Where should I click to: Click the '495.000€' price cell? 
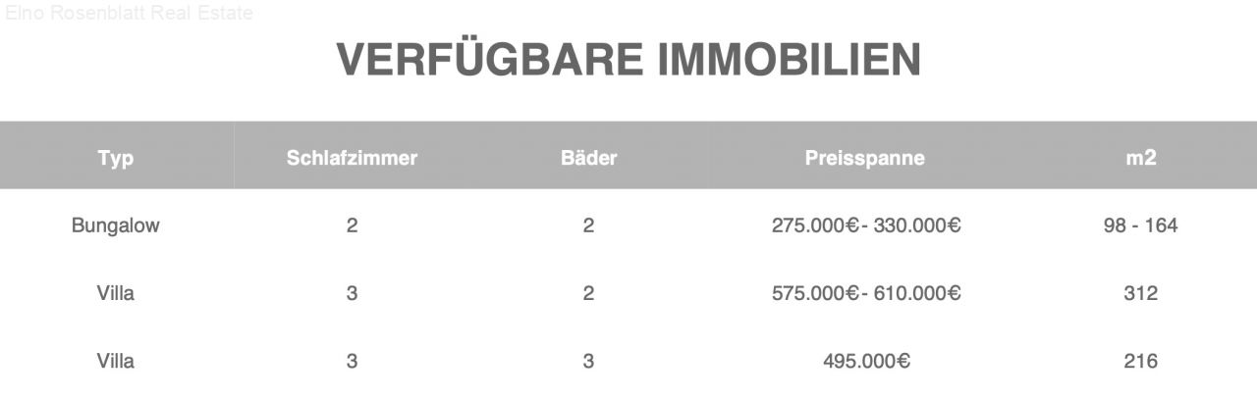click(865, 361)
